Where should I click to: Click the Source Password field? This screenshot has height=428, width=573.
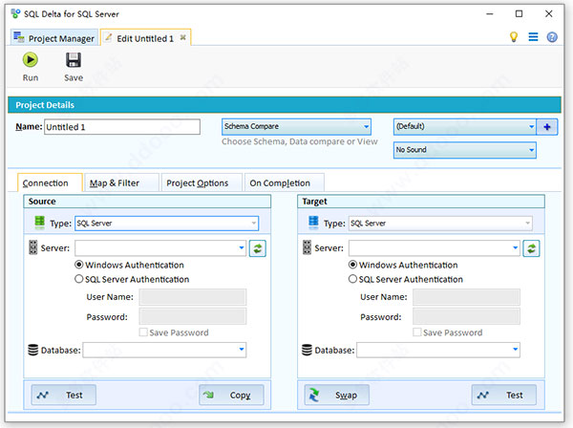(193, 316)
